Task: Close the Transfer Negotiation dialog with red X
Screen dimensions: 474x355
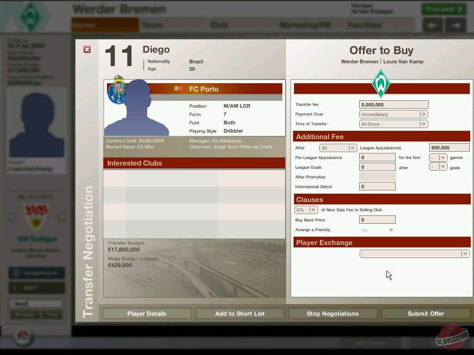Action: (x=87, y=49)
